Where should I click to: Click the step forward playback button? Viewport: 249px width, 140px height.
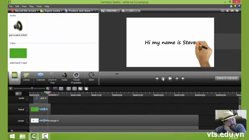click(x=177, y=78)
